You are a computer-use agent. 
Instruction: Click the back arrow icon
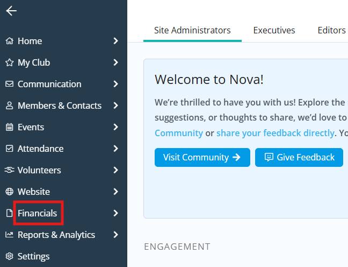pyautogui.click(x=11, y=11)
